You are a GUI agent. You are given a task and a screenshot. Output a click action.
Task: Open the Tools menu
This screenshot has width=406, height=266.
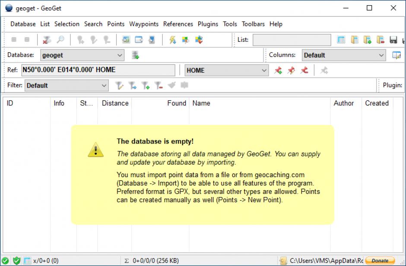230,24
